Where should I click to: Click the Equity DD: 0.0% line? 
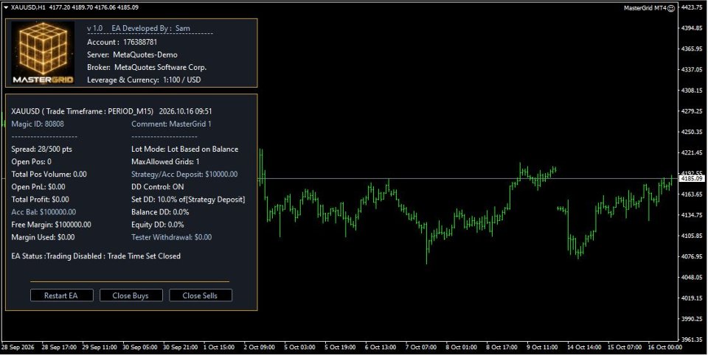pyautogui.click(x=158, y=225)
